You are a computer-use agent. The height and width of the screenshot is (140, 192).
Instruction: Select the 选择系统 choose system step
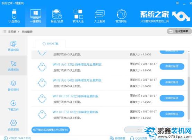(x=14, y=66)
